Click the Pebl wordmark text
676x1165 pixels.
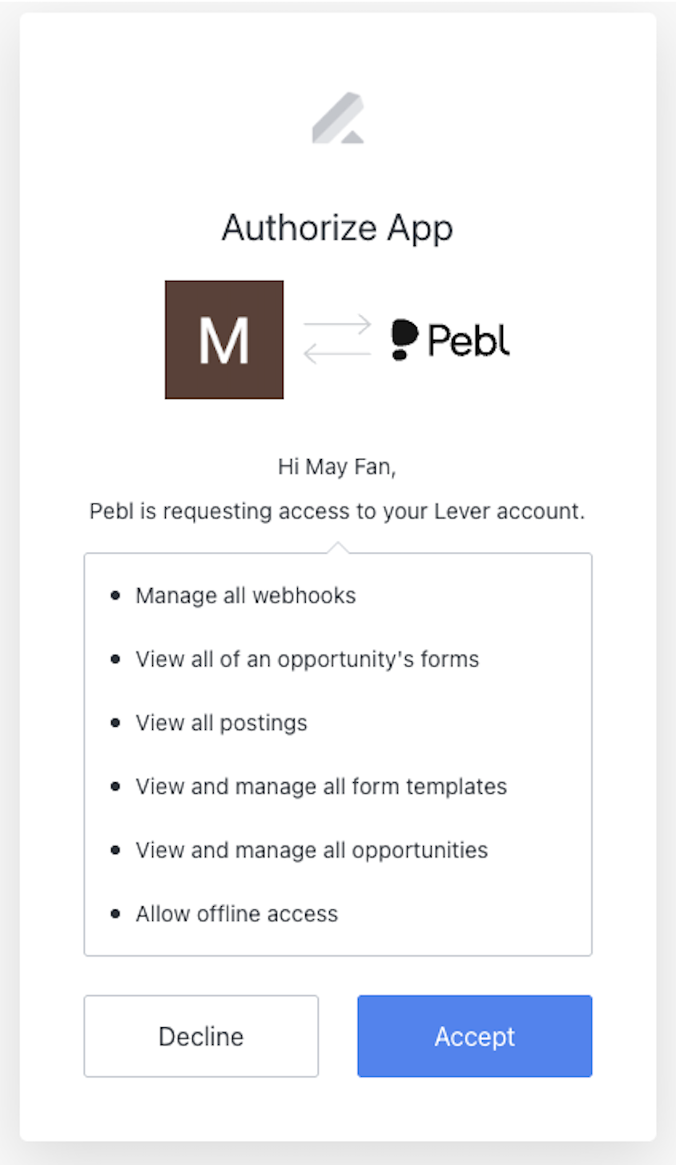tap(469, 340)
